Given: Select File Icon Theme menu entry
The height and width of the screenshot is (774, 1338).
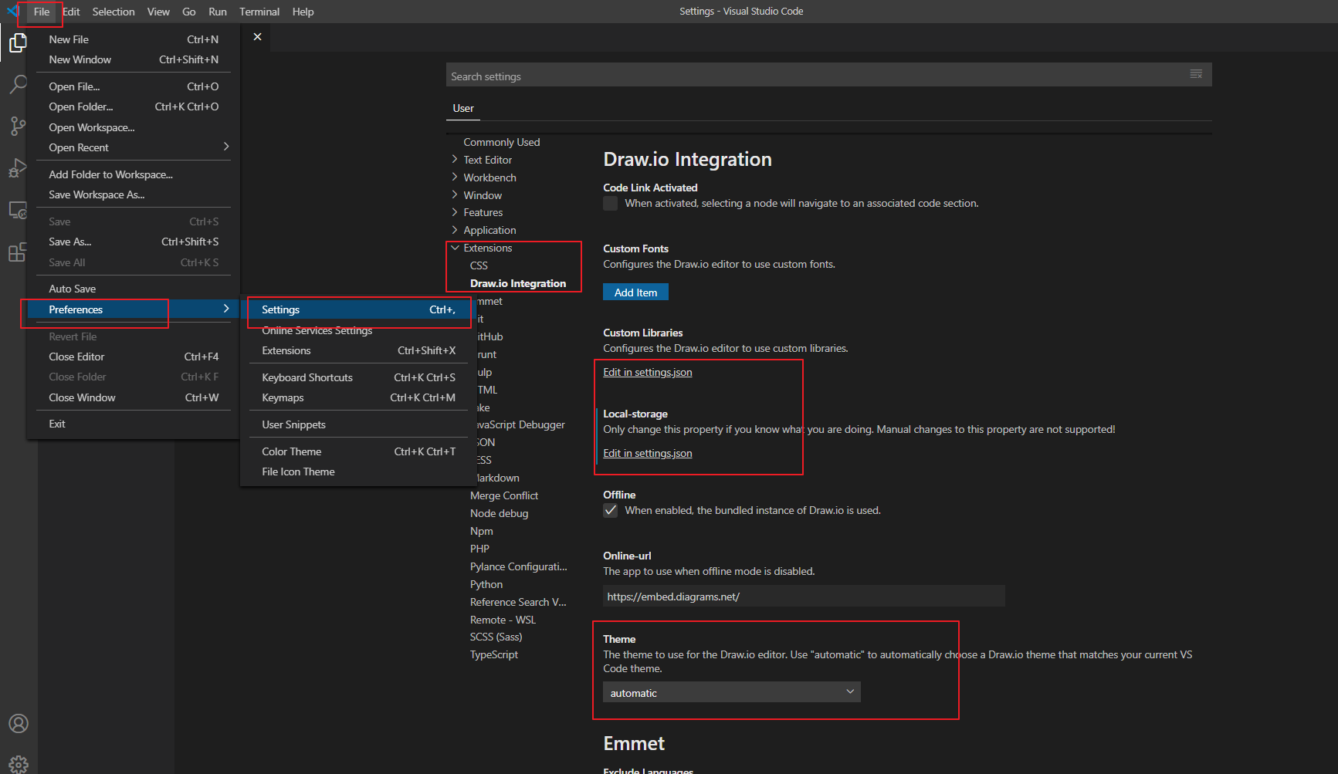Looking at the screenshot, I should tap(358, 471).
